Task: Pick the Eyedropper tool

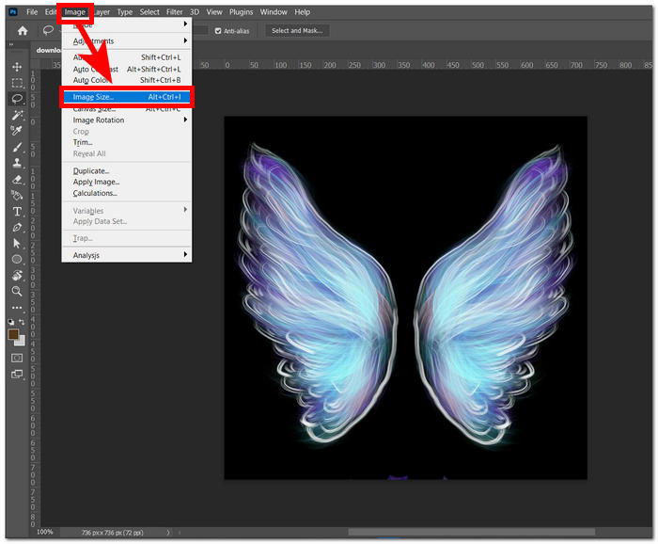Action: [17, 131]
